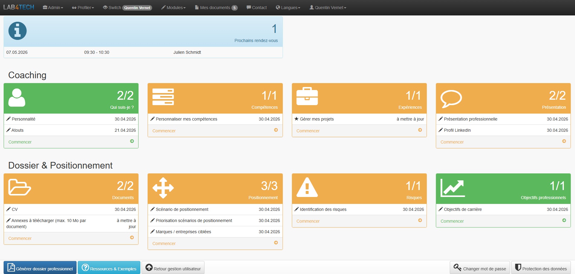Click the Mes documents count badge 5
The height and width of the screenshot is (274, 575).
tap(234, 8)
